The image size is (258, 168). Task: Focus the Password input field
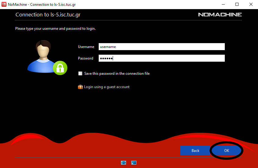coord(161,58)
